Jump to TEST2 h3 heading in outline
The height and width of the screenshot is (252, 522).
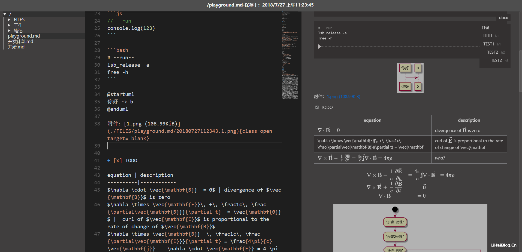point(496,60)
